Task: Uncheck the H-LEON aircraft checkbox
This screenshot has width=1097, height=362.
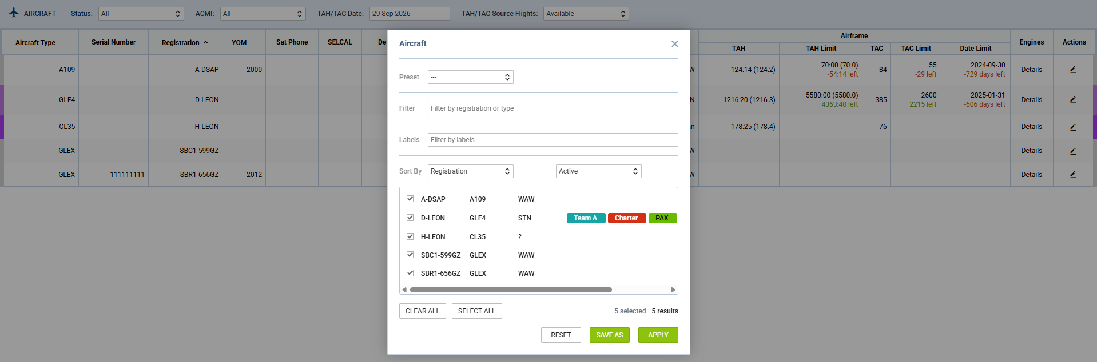Action: click(410, 236)
